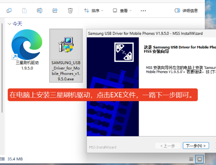
Task: Click the Share icon in Explorer toolbar
Action: 55,11
